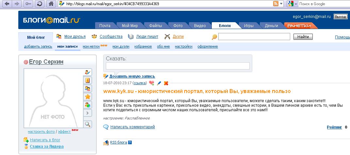Open the post (ссылка) permalink
Image resolution: width=350 pixels, height=155 pixels.
tap(140, 83)
